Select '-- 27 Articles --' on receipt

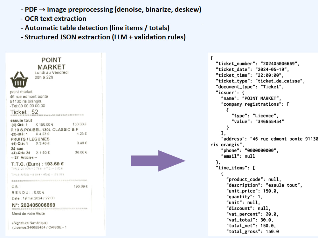tap(24, 157)
